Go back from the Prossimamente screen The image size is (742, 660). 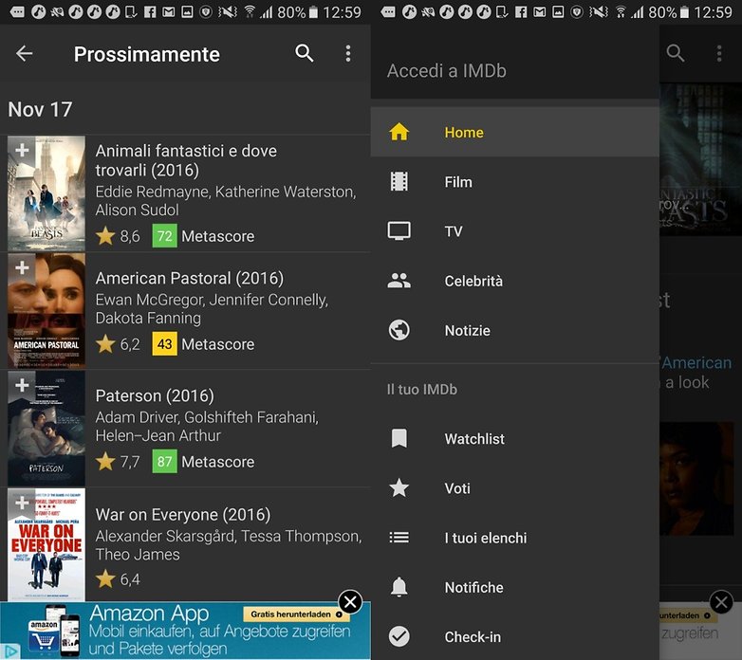click(24, 53)
